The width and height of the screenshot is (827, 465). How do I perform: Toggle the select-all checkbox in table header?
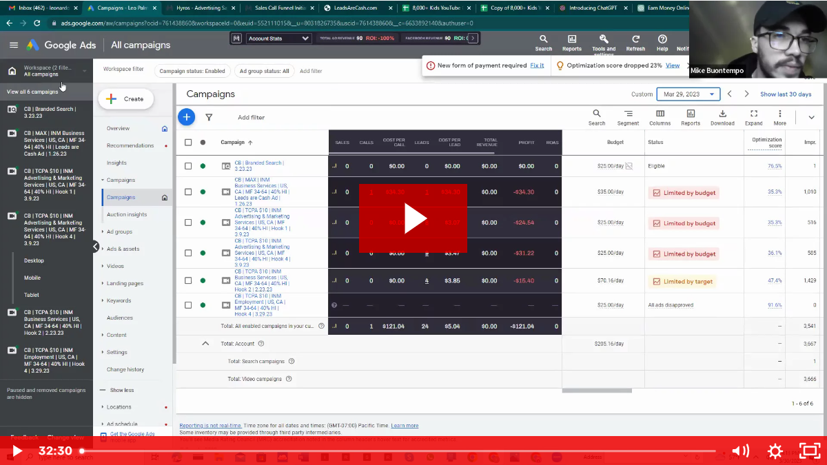[x=188, y=143]
